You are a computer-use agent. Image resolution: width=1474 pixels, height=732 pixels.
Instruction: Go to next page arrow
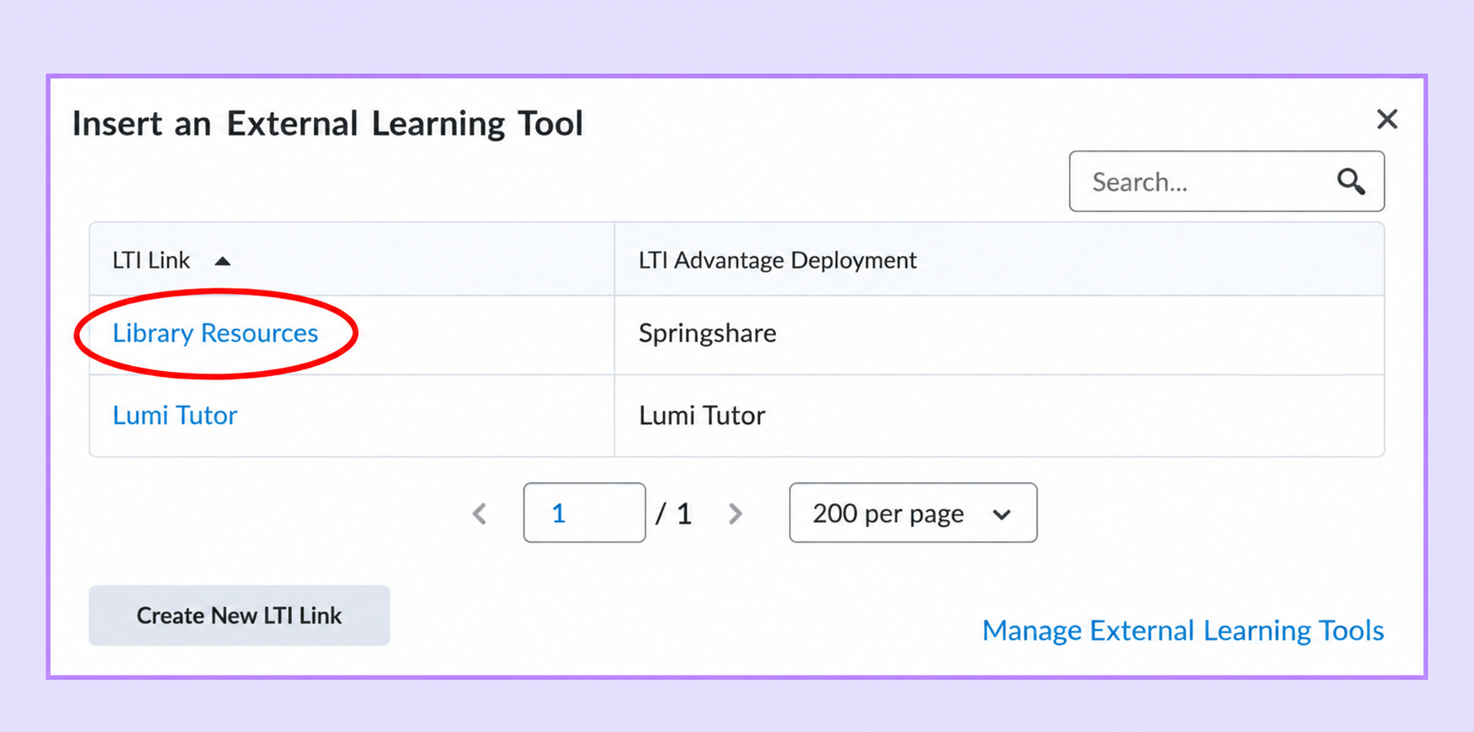tap(735, 513)
